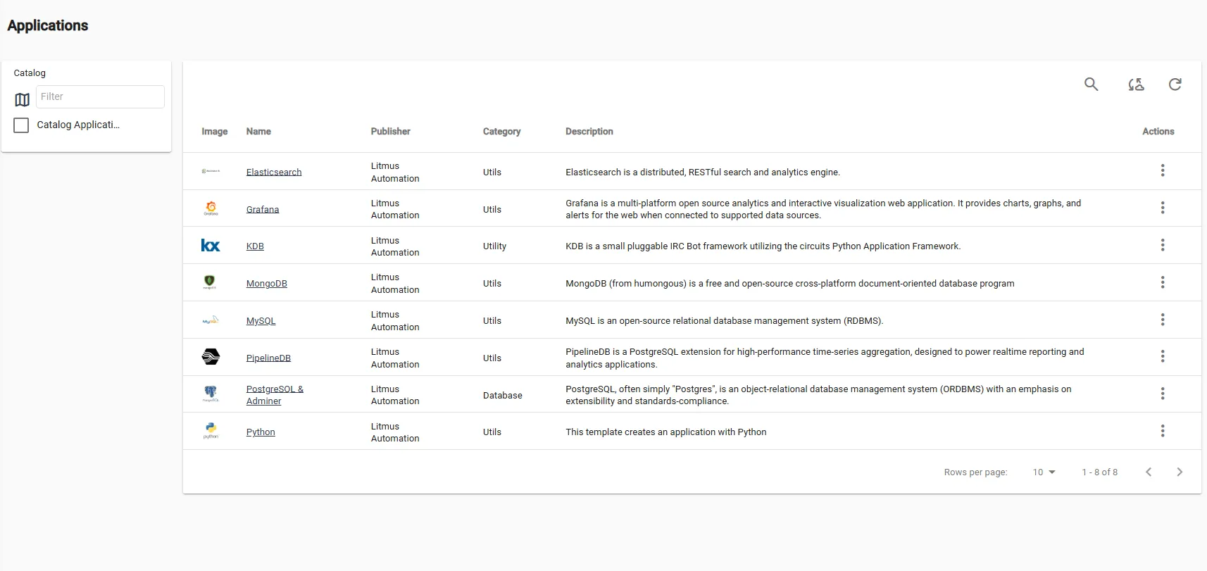
Task: Open actions menu for MySQL row
Action: pos(1163,320)
